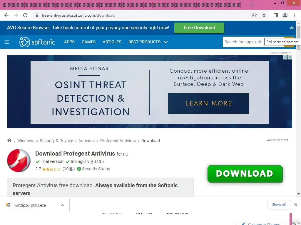Click the 'Ad' label on AVG banner

pyautogui.click(x=292, y=28)
